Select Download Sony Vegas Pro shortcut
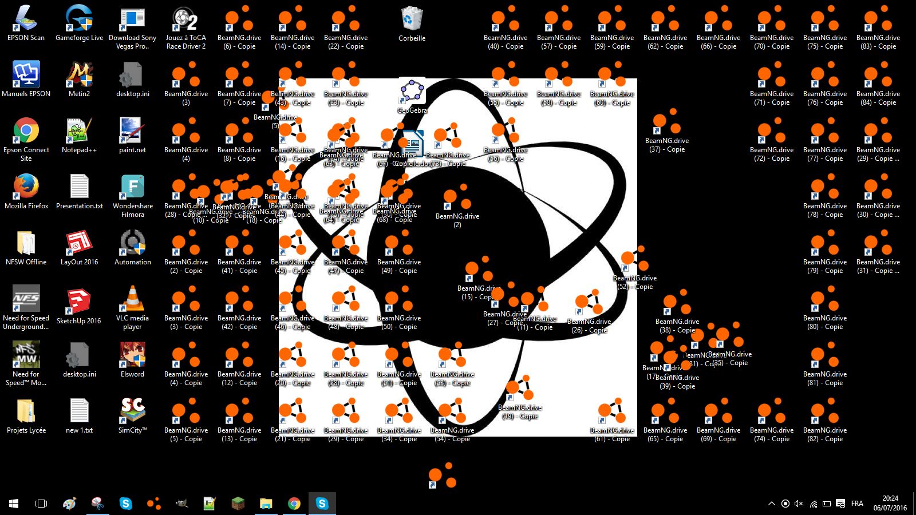This screenshot has height=515, width=916. click(132, 28)
